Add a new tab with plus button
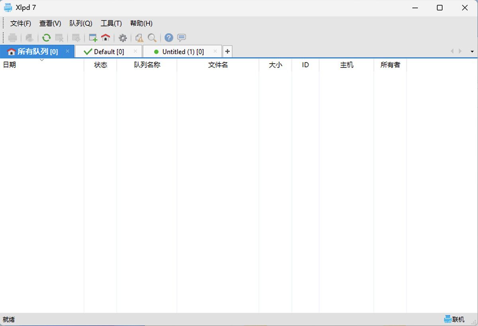Screen dimensions: 478x326 coord(227,51)
